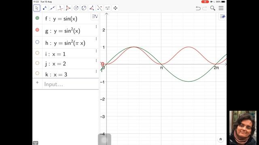Click the Undo arrow
259x145 pixels.
click(198, 8)
